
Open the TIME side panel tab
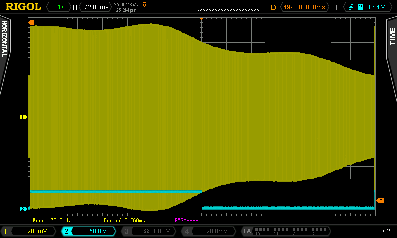(x=392, y=59)
